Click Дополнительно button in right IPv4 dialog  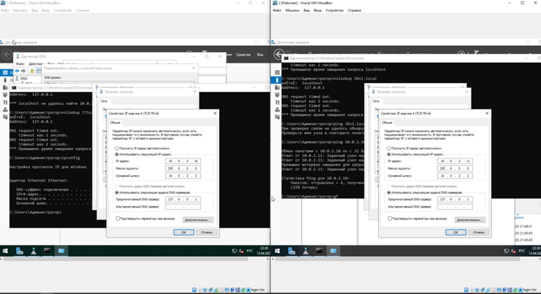pos(469,220)
